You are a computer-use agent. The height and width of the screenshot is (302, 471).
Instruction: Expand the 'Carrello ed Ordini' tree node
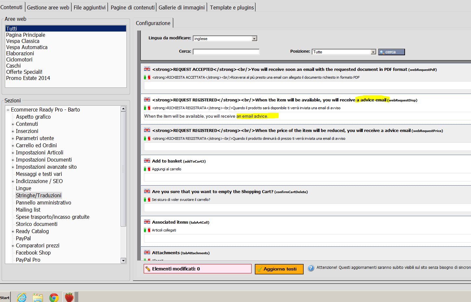coord(13,146)
